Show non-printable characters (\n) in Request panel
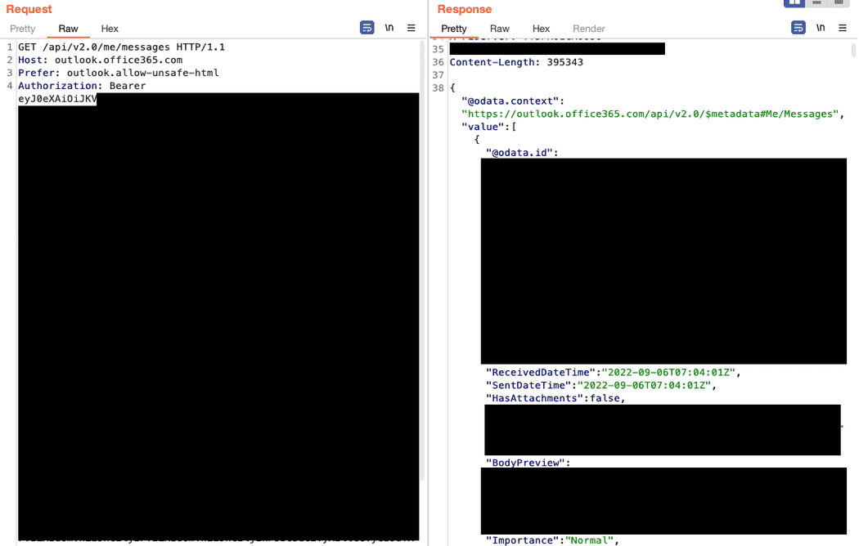 [389, 28]
